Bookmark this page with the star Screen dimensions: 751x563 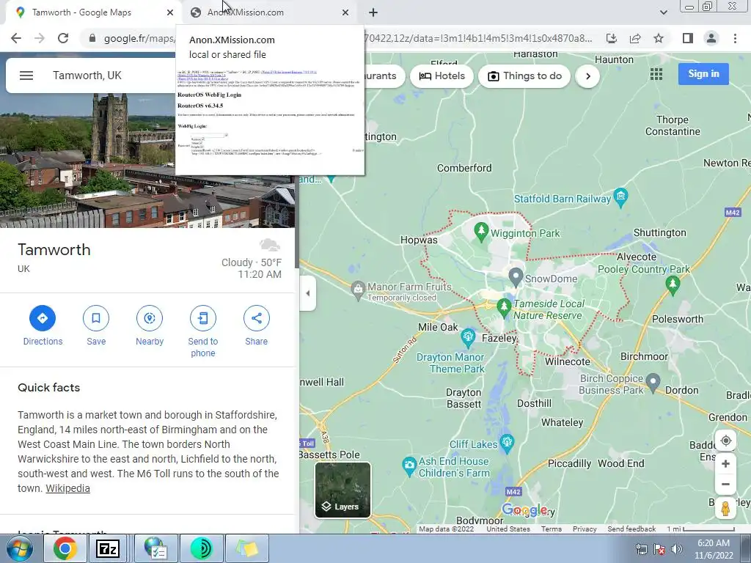pos(659,38)
